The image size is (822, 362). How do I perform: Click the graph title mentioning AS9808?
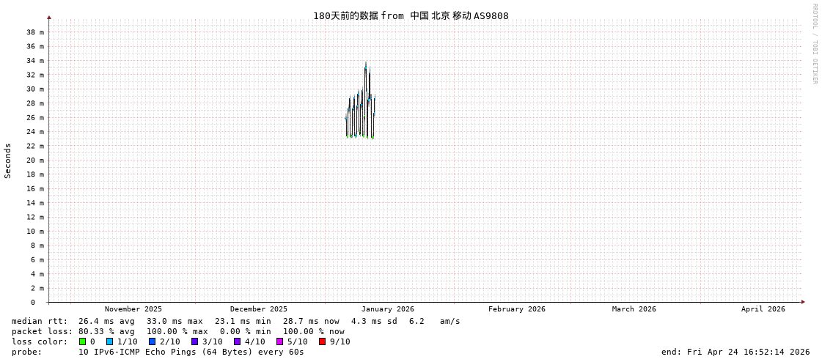[411, 15]
